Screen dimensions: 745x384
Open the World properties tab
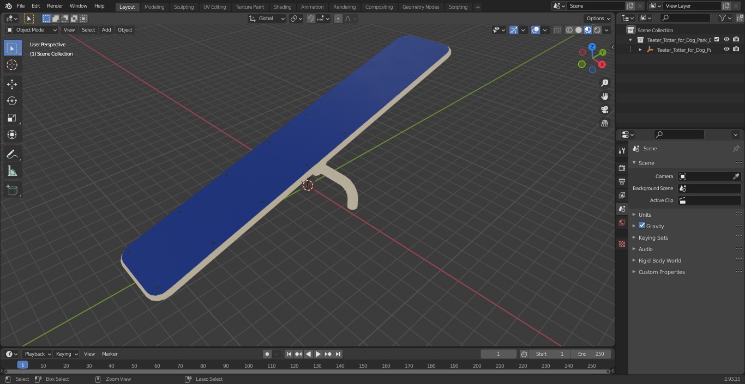pyautogui.click(x=622, y=222)
